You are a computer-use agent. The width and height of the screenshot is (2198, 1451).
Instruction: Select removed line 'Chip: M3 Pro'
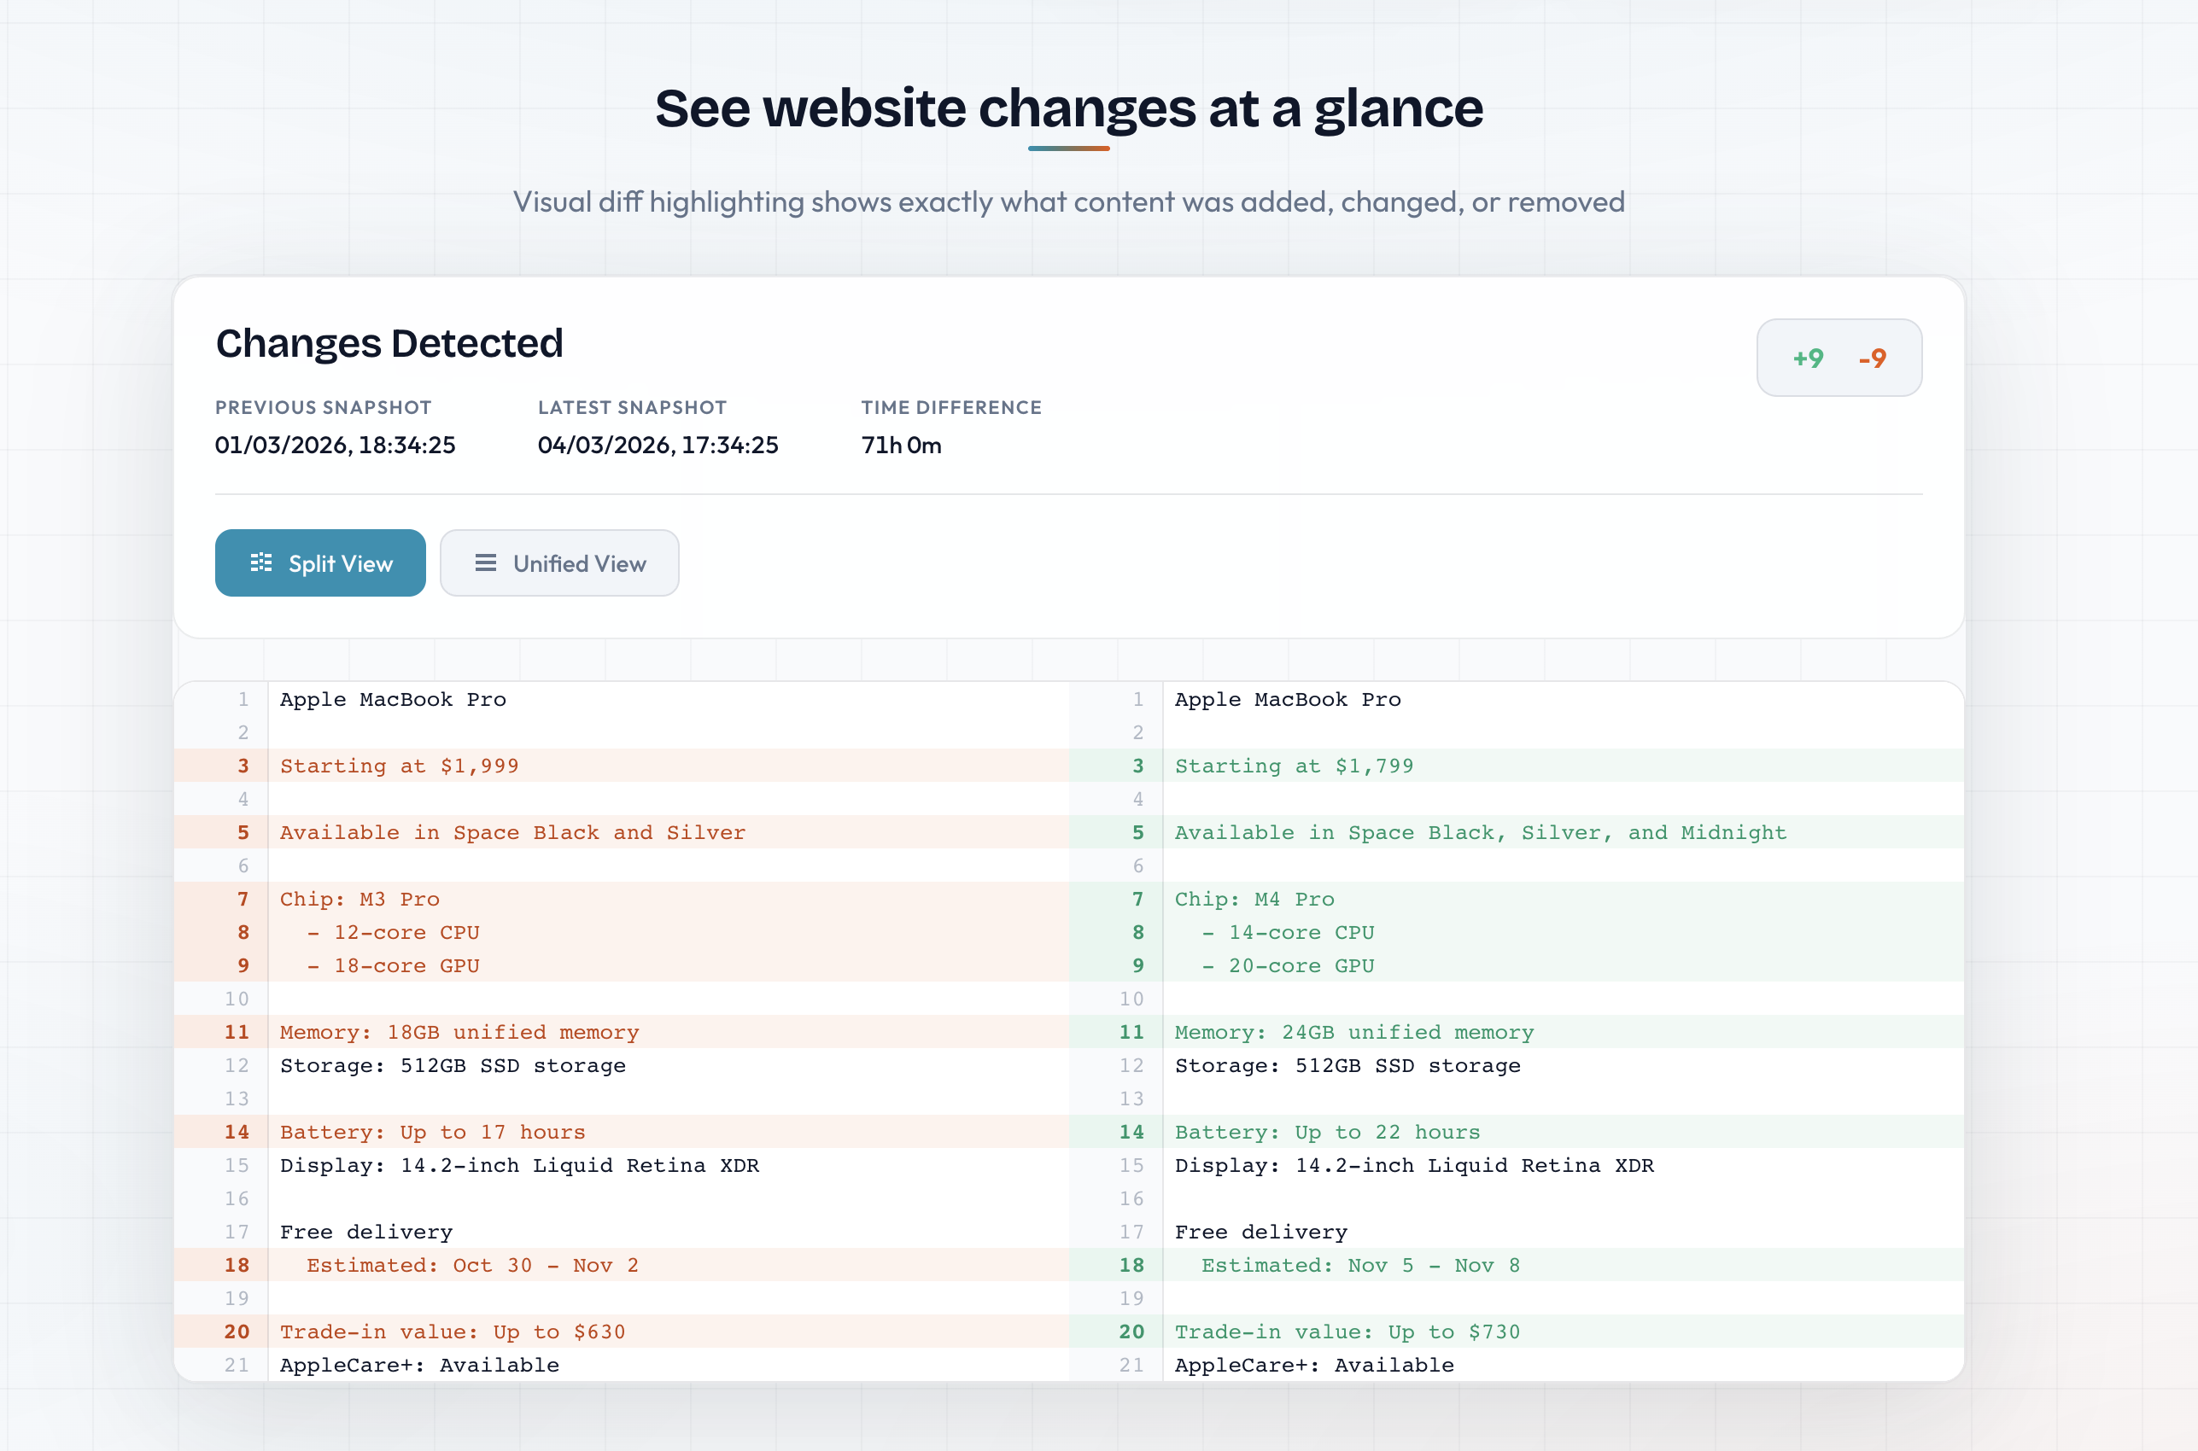click(x=622, y=899)
